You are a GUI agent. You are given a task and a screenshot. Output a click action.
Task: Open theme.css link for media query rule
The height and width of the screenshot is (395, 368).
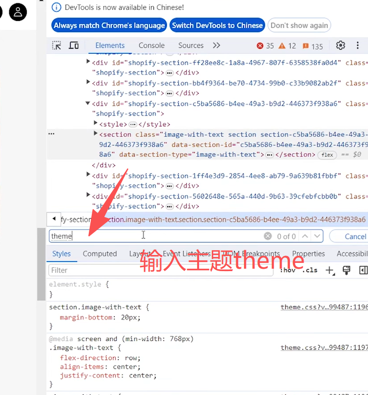point(324,348)
